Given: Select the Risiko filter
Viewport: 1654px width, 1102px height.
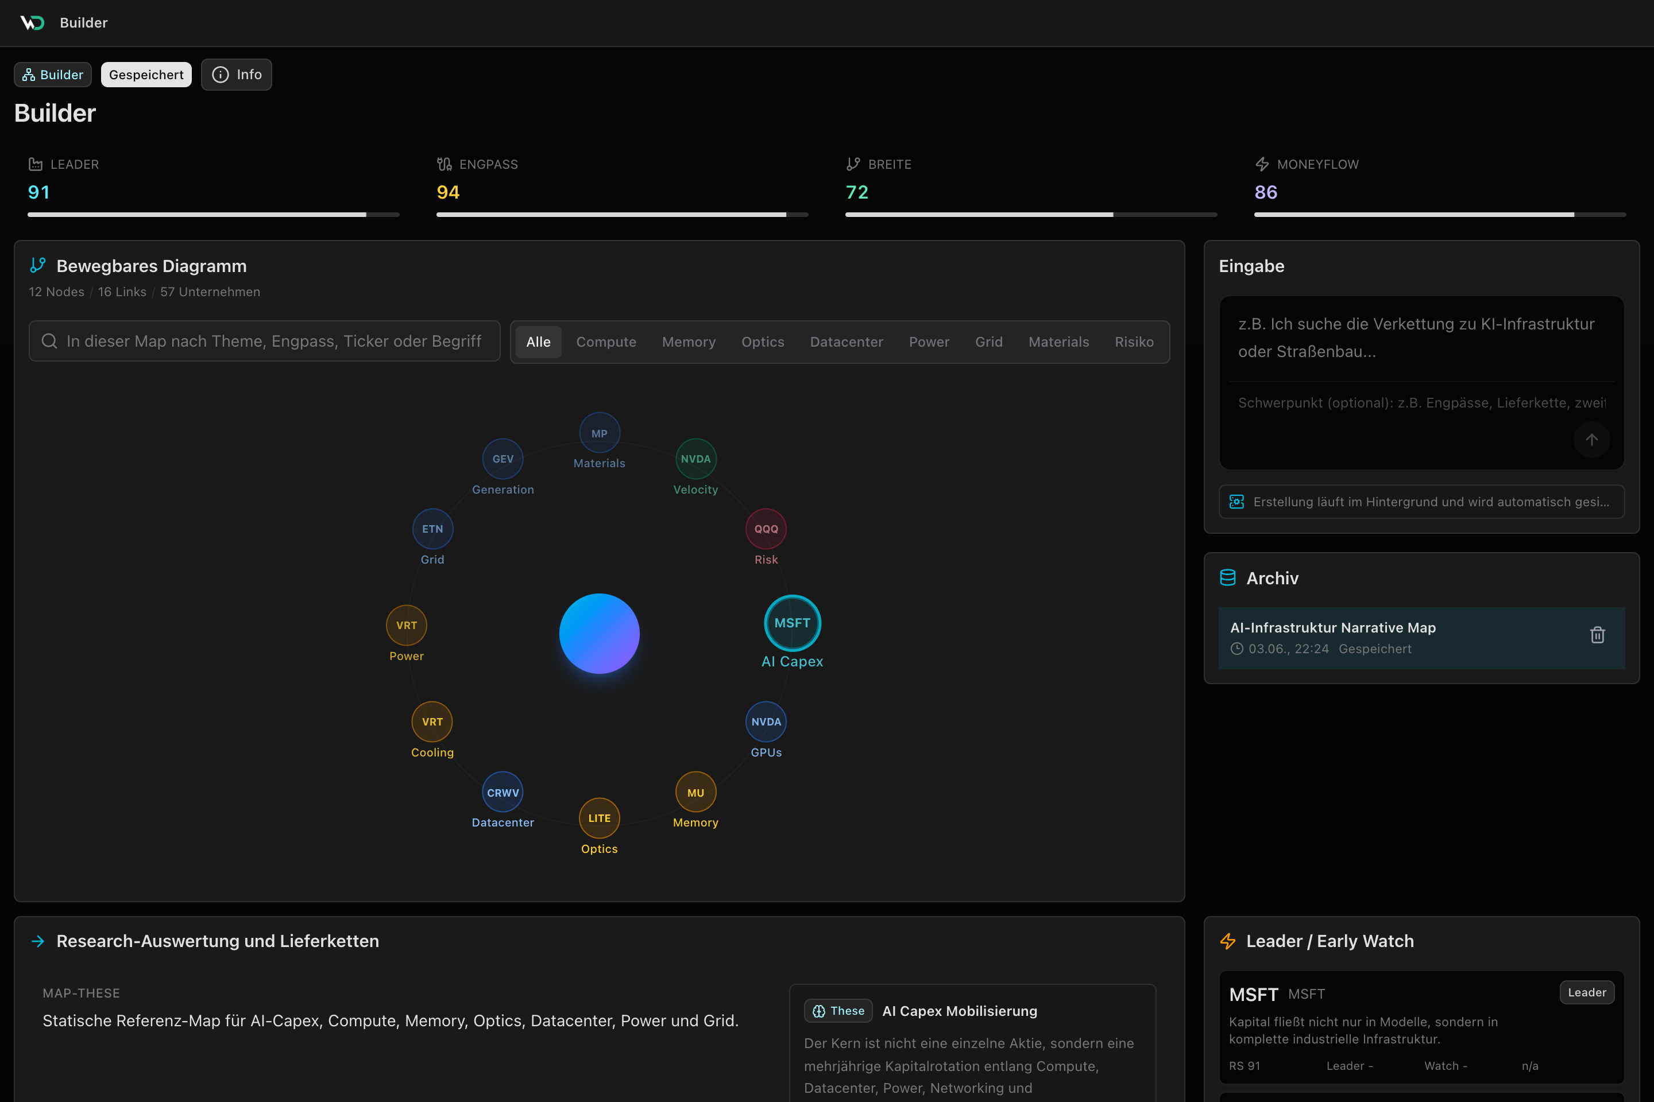Looking at the screenshot, I should (1134, 342).
